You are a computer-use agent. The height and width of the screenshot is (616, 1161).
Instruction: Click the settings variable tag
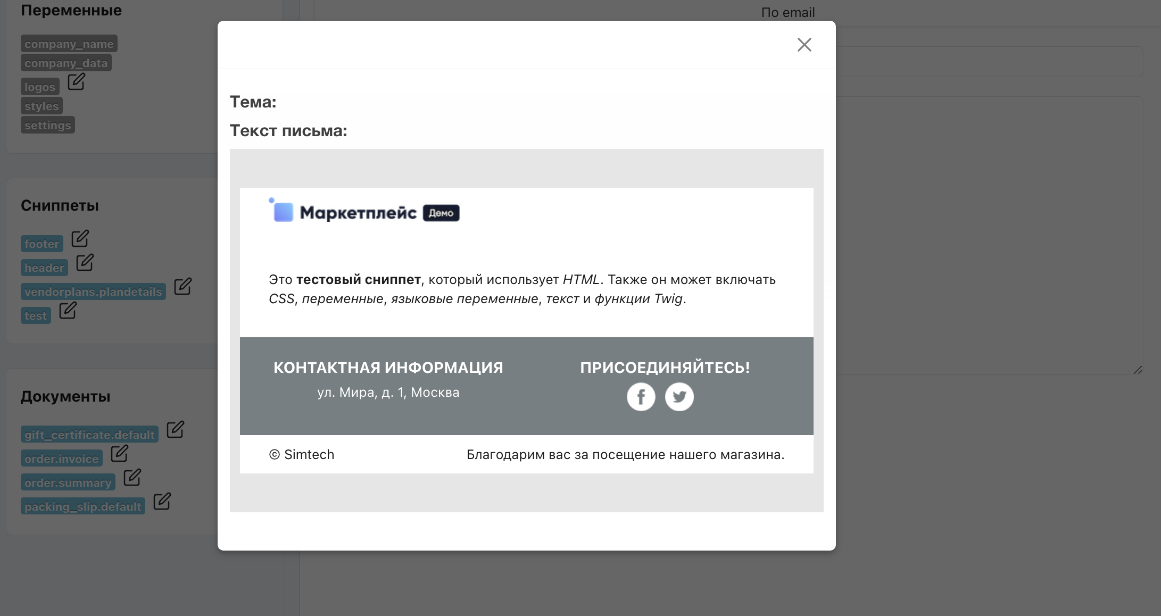tap(47, 125)
